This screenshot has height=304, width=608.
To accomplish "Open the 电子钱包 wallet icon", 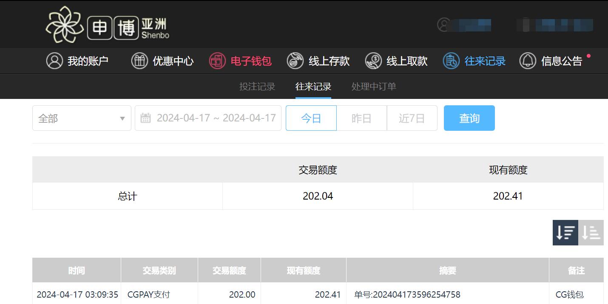I will [217, 61].
